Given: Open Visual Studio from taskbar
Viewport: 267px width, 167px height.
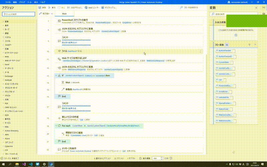Looking at the screenshot, I should 24,164.
